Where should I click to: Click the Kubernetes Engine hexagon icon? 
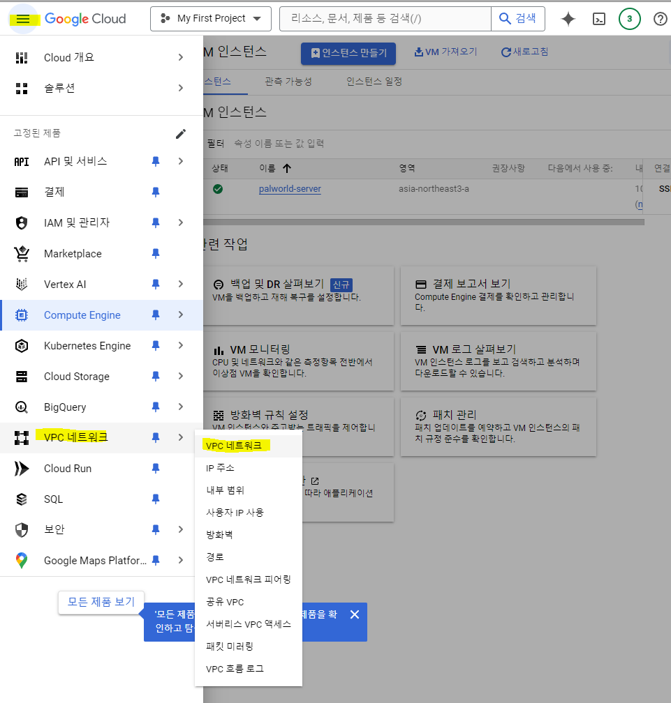tap(22, 346)
